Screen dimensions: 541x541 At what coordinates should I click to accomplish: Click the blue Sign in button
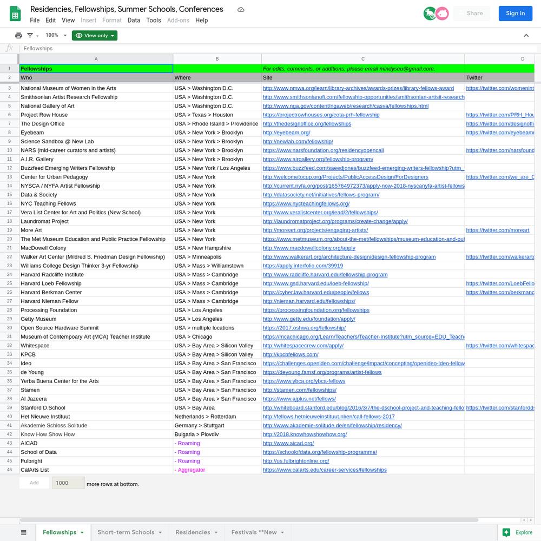click(x=515, y=14)
